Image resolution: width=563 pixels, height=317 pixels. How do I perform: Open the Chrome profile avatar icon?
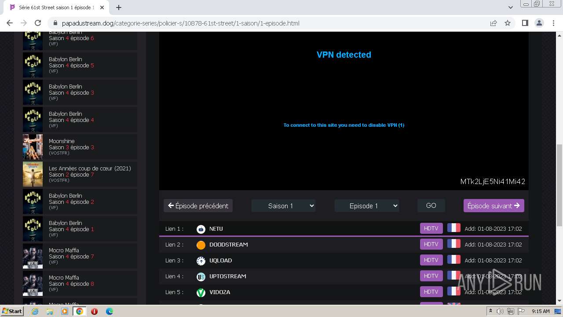click(539, 23)
